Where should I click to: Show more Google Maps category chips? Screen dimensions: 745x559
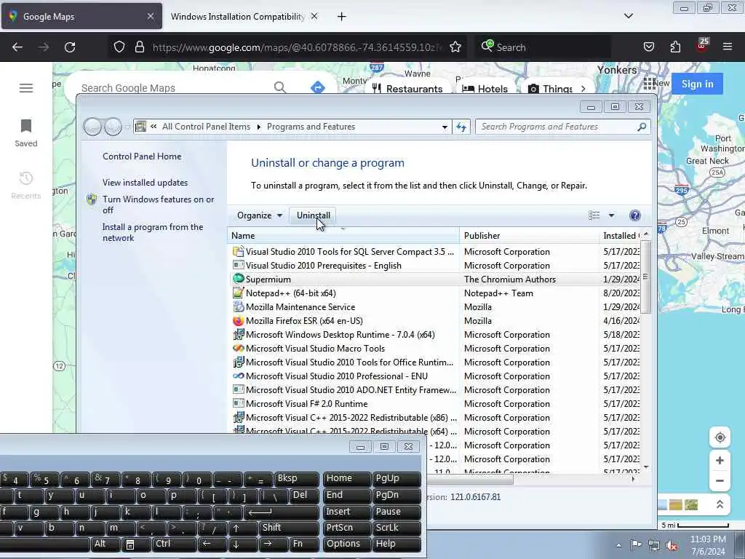[x=583, y=88]
